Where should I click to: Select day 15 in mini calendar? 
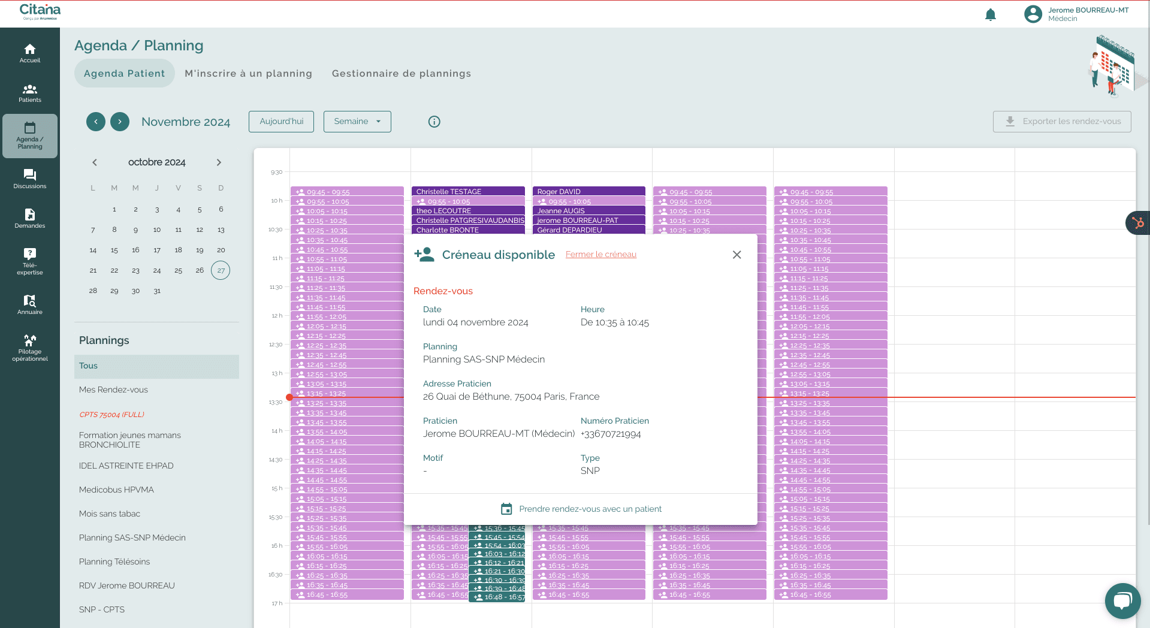point(114,250)
